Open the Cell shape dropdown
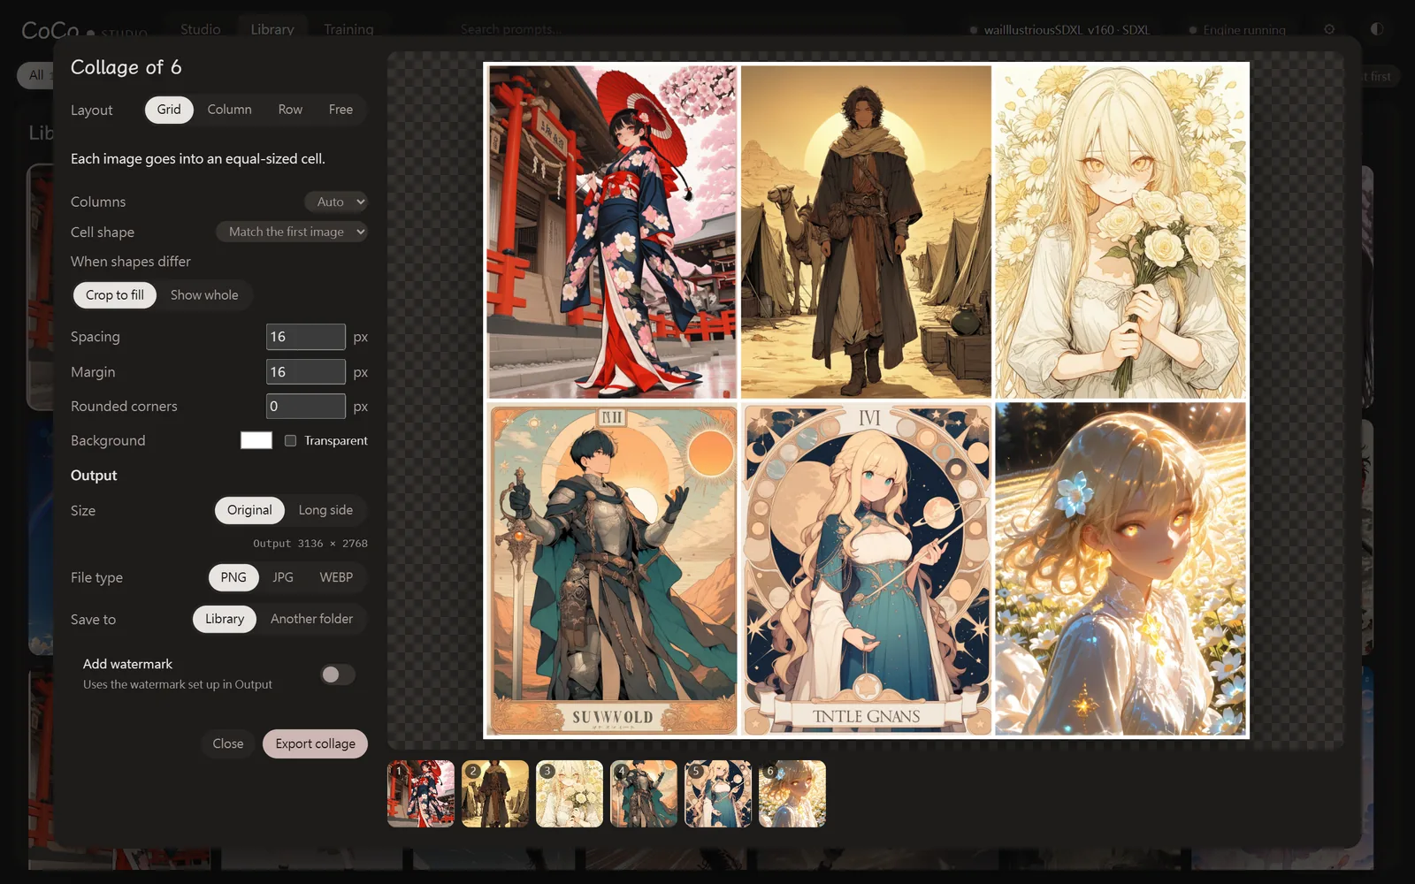1415x884 pixels. click(x=292, y=232)
